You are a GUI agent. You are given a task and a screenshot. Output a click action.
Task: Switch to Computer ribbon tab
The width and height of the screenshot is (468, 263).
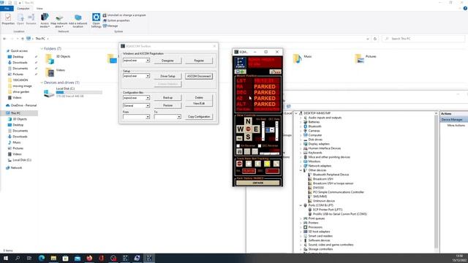coord(23,8)
